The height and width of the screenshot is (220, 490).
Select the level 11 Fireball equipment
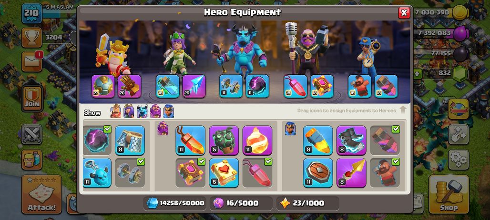point(257,140)
